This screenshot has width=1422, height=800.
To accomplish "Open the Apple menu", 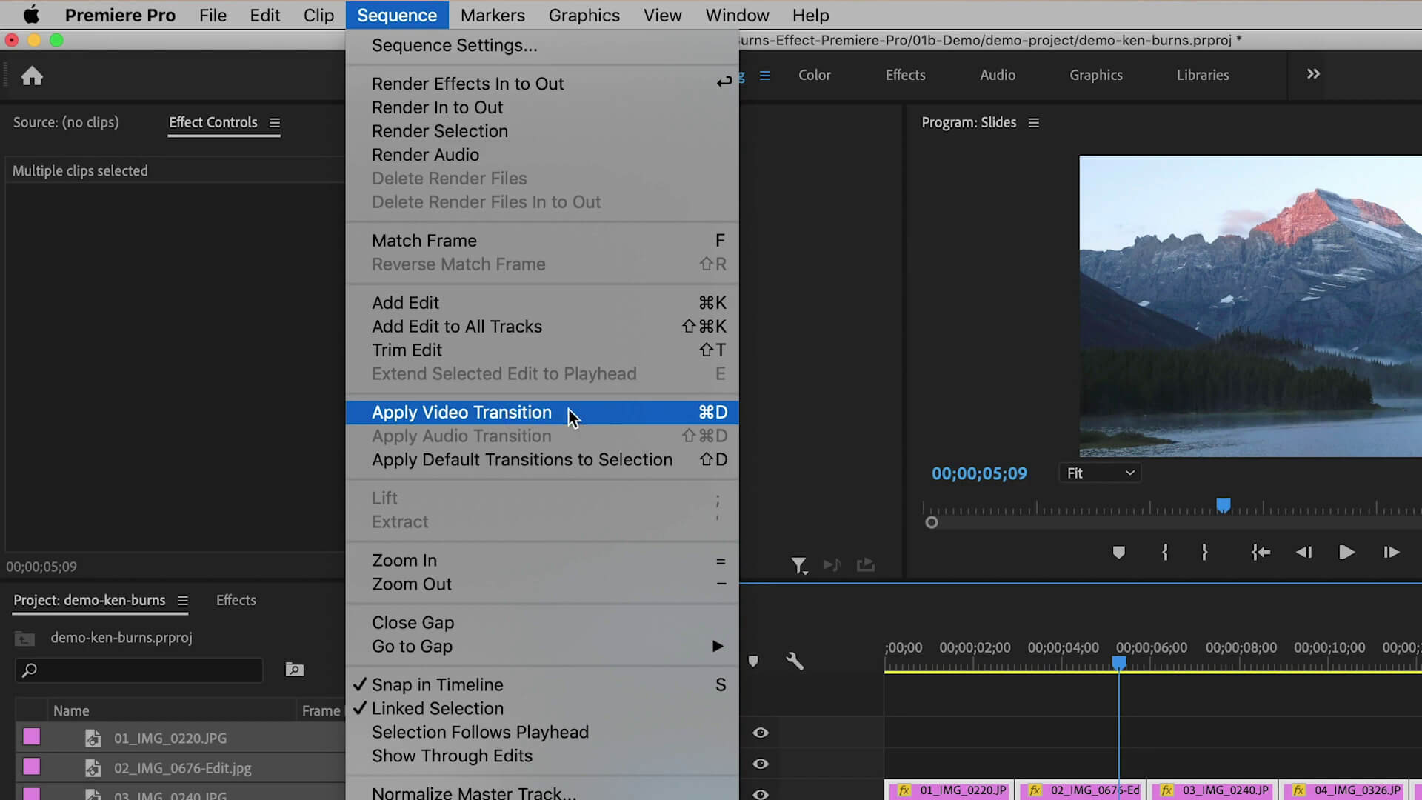I will (31, 15).
